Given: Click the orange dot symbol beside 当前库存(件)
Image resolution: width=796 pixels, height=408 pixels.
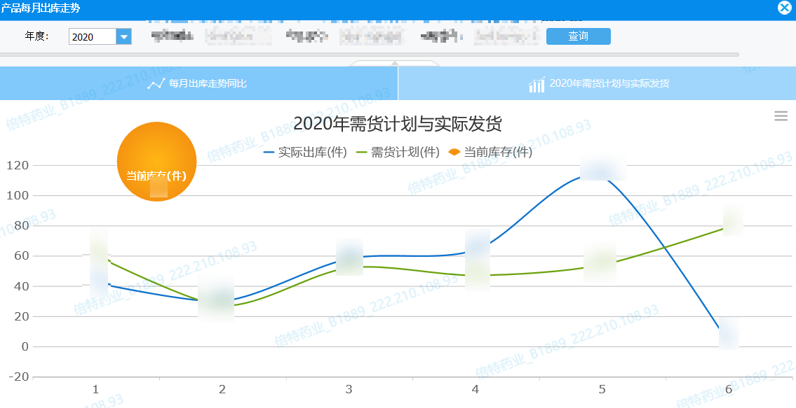Looking at the screenshot, I should tap(457, 153).
